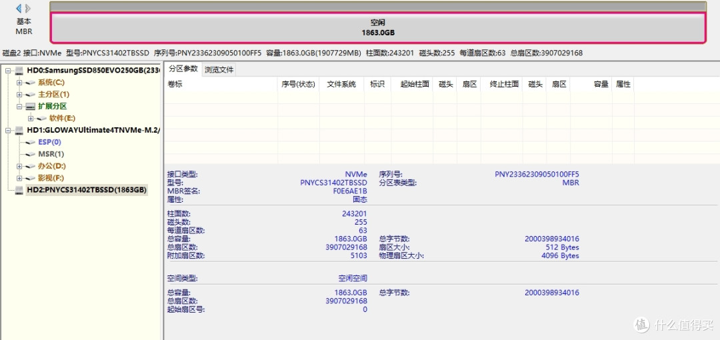The height and width of the screenshot is (340, 720).
Task: Select HD1:GLOWAYUltimate4TNVMe-M.2 label in tree
Action: [x=93, y=131]
